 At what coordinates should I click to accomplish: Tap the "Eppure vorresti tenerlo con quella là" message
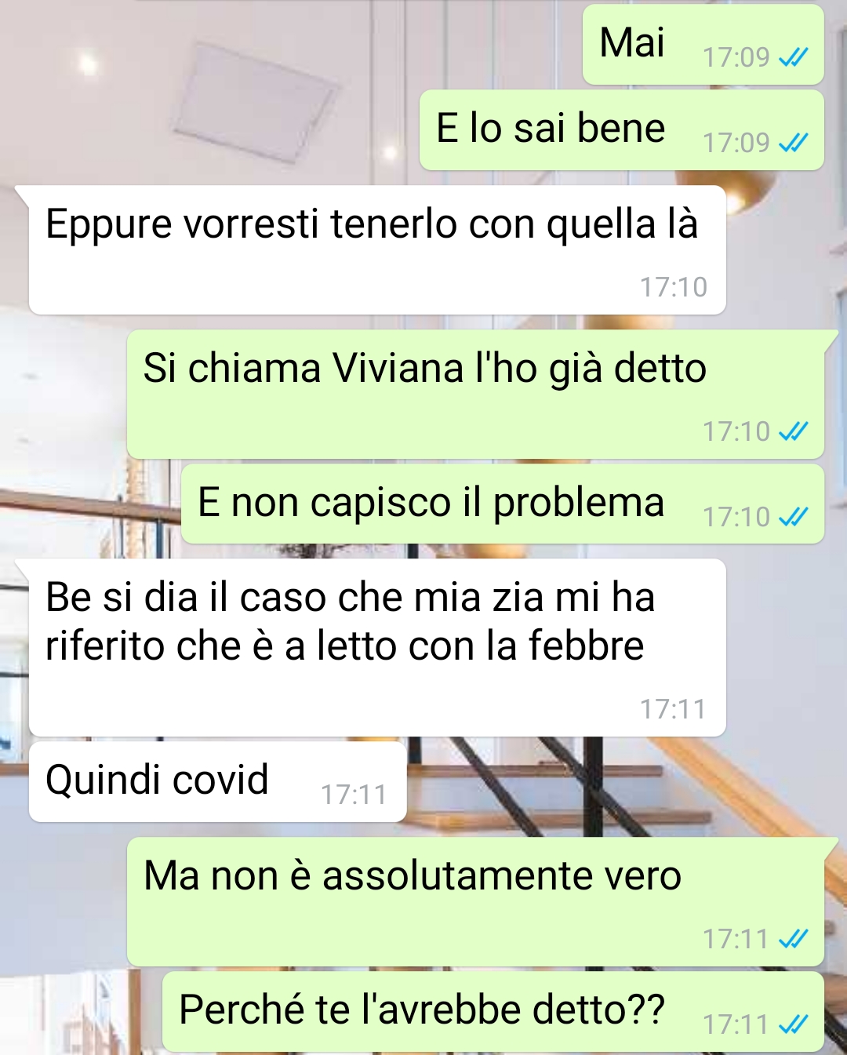(x=375, y=250)
